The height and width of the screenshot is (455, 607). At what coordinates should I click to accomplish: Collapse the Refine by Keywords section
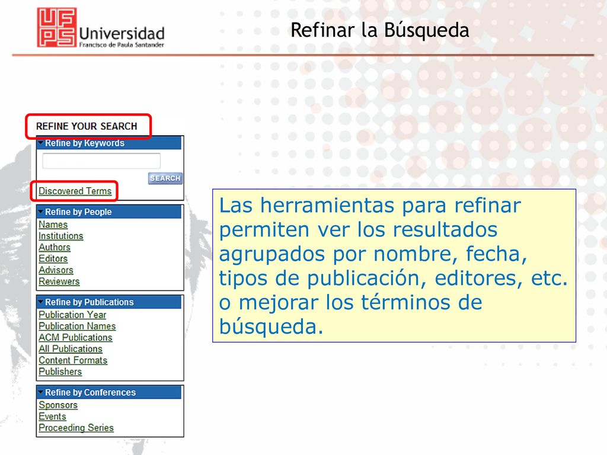click(x=41, y=143)
